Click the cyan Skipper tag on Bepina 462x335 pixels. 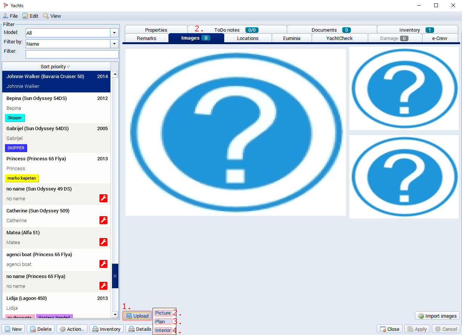15,118
